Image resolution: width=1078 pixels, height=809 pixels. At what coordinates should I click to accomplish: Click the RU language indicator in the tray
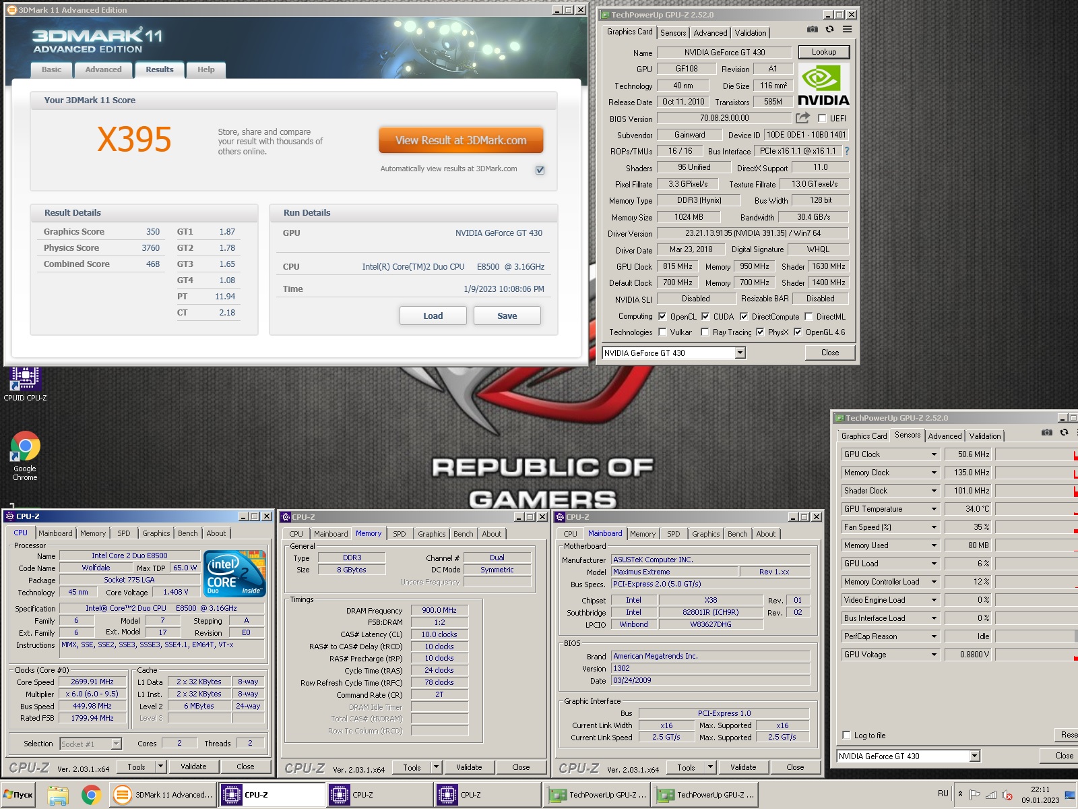[x=943, y=793]
